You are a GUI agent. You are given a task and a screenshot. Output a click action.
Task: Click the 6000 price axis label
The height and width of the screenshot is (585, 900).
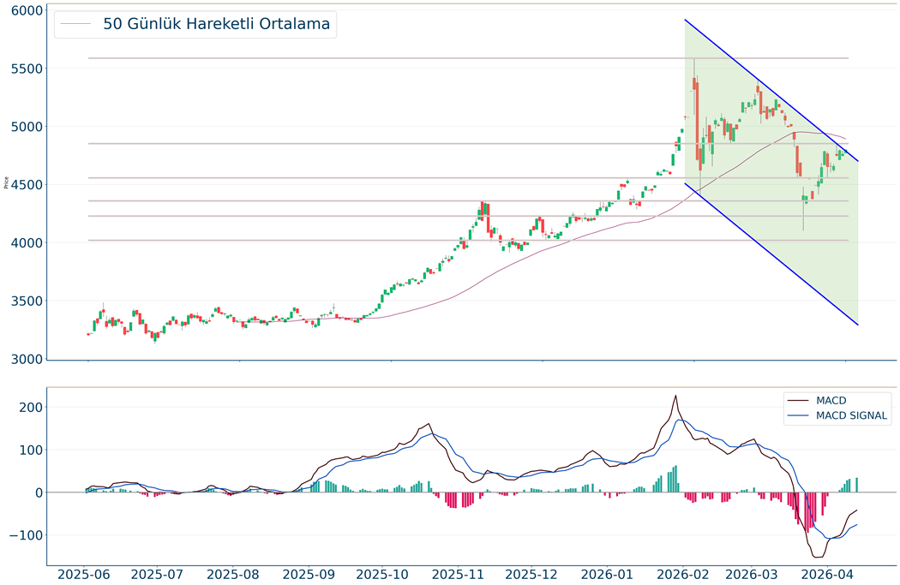(27, 10)
